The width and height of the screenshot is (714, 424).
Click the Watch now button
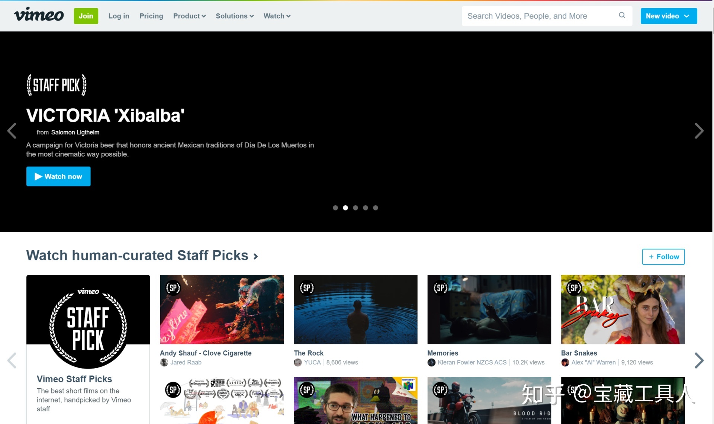tap(58, 176)
